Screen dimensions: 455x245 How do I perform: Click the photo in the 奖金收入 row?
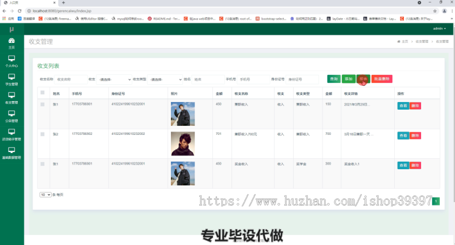(183, 173)
